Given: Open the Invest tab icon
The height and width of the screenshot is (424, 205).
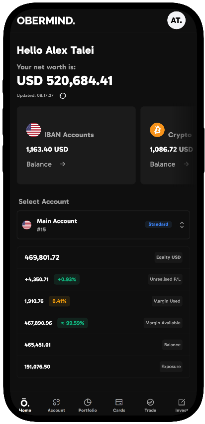Looking at the screenshot, I should point(182,402).
